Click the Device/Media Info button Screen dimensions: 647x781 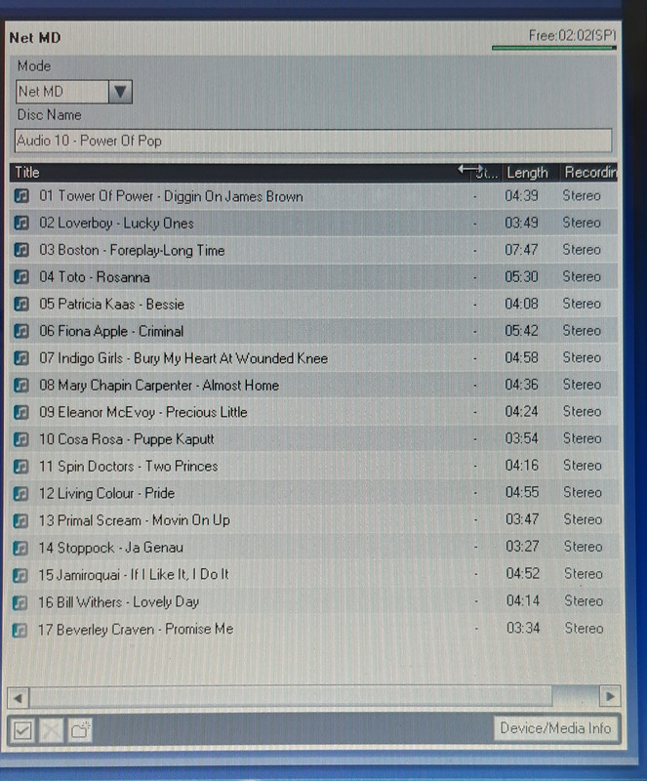(555, 728)
